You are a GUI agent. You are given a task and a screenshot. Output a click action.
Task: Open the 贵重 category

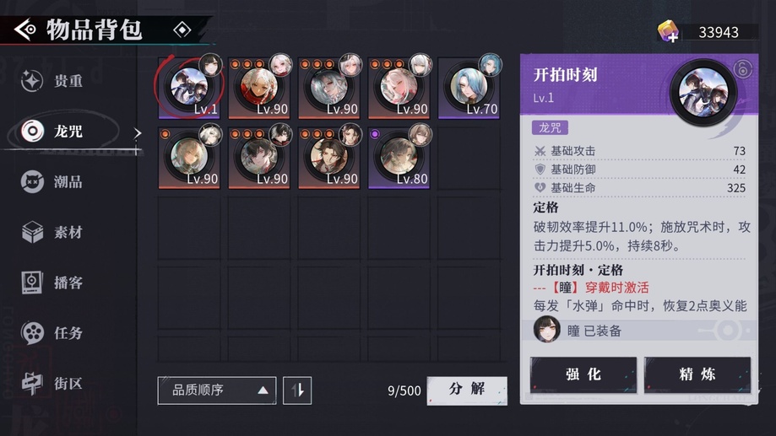(52, 81)
